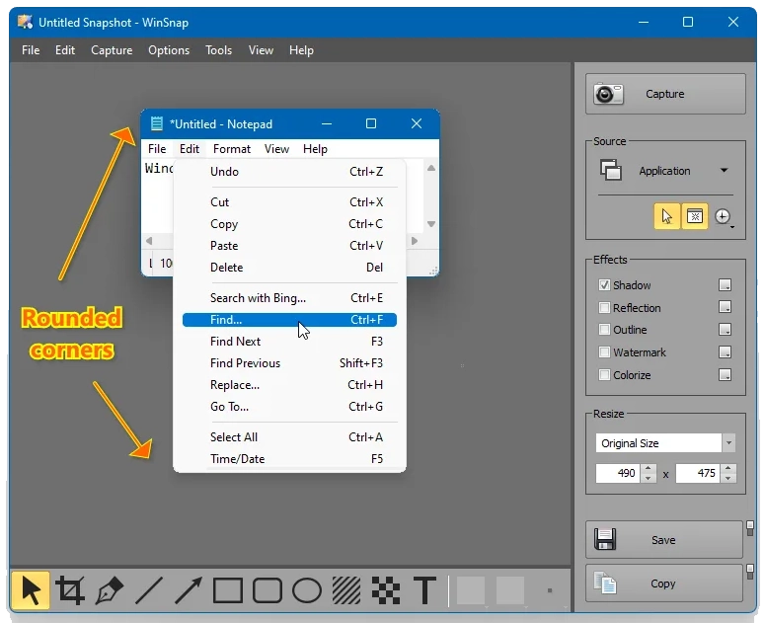Screen dimensions: 765x623
Task: Decrease the height 475 stepper
Action: 728,478
